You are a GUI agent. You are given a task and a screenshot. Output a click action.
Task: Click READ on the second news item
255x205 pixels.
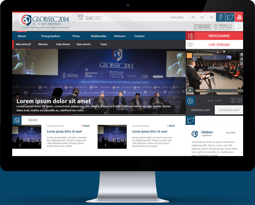click(171, 126)
